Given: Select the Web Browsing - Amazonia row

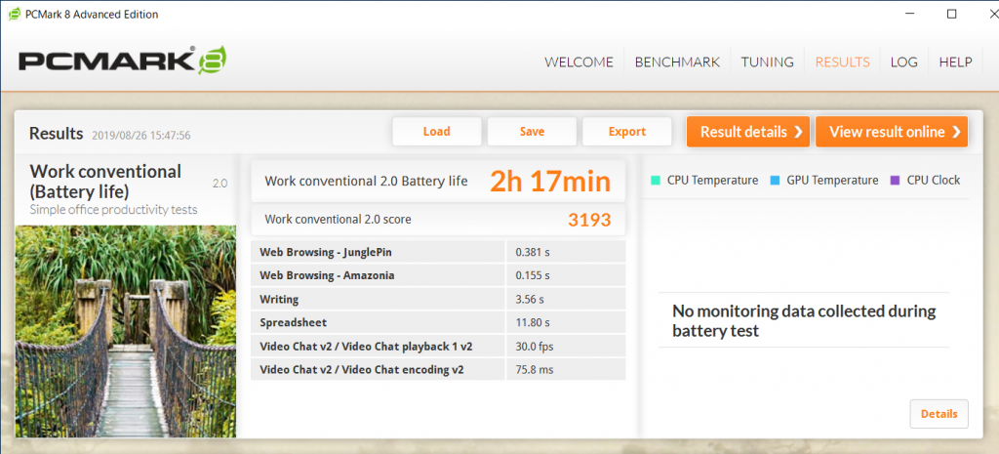Looking at the screenshot, I should coord(438,275).
